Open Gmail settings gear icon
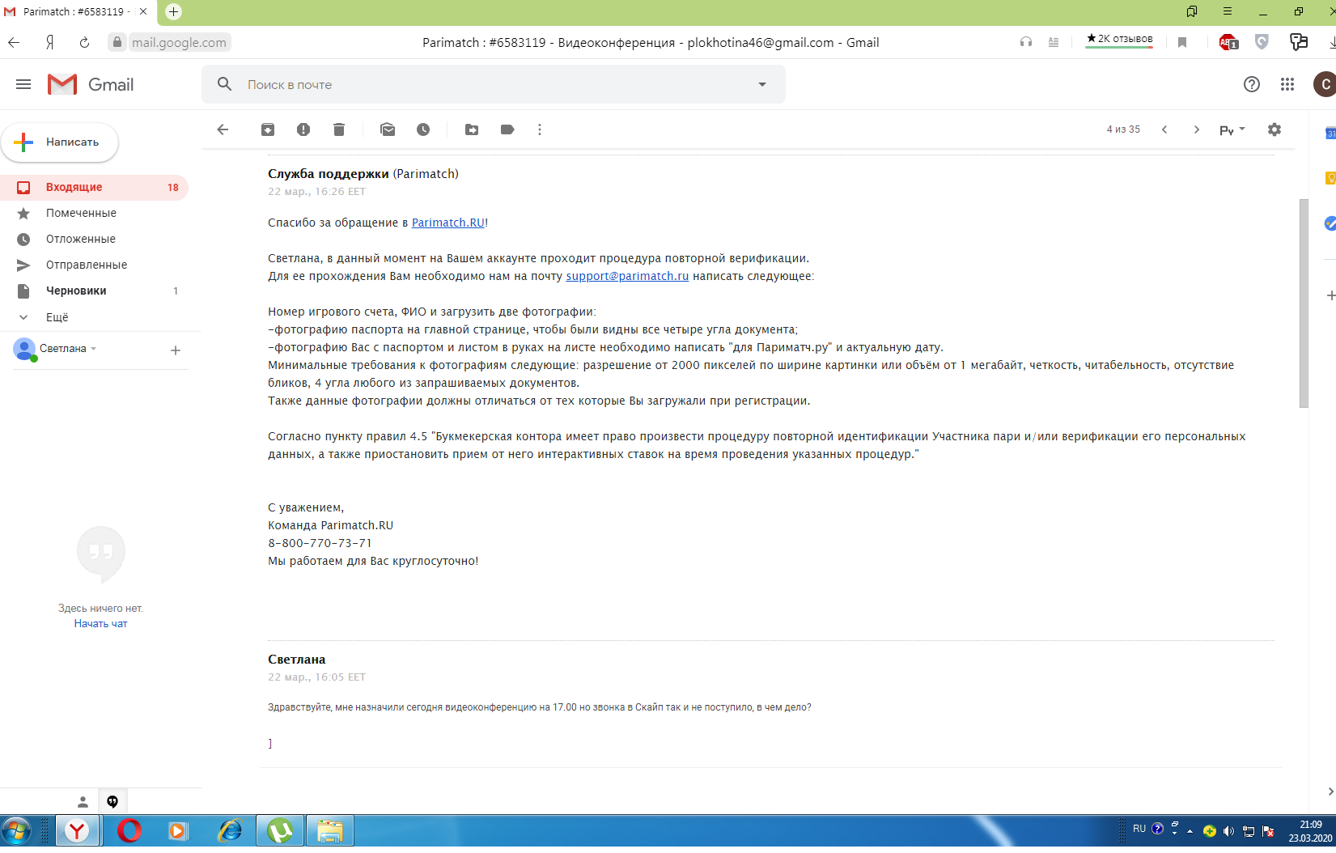This screenshot has height=853, width=1336. 1275,129
